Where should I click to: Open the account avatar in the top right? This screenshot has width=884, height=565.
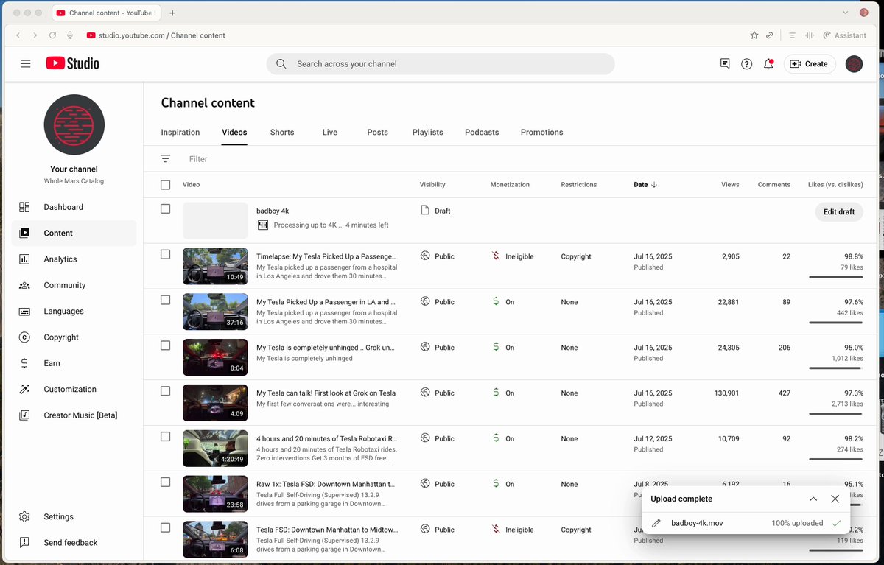(854, 64)
